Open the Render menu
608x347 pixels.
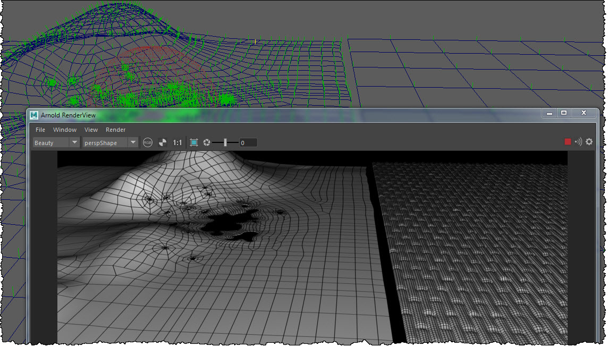pos(115,130)
